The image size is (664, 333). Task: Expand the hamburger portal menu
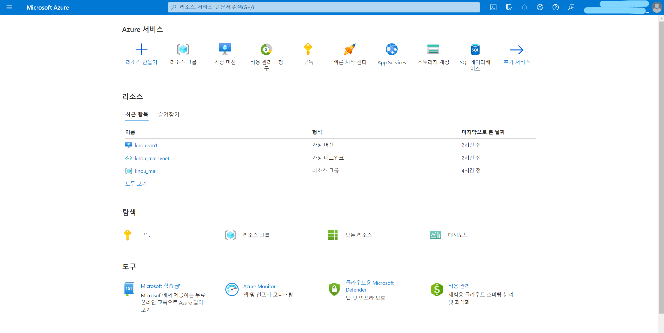[9, 7]
